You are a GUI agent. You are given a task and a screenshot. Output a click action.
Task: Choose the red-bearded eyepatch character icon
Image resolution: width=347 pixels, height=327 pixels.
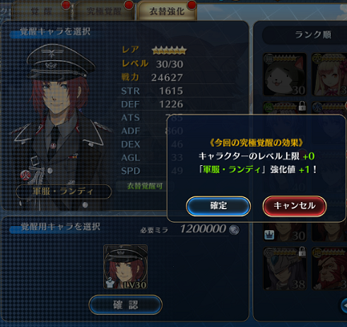pos(329,268)
